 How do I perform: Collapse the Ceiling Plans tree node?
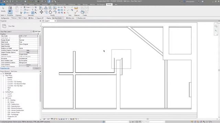3,92
